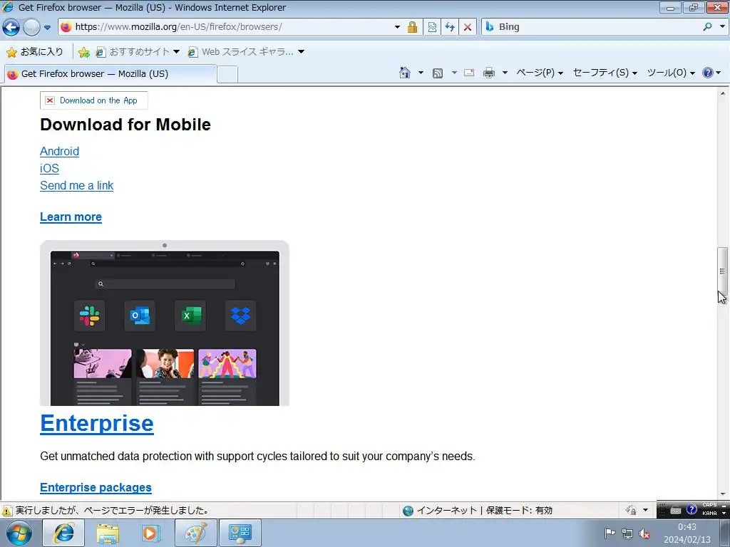Open the おすすめサイト suggested sites item
Image resolution: width=730 pixels, height=547 pixels.
click(138, 51)
